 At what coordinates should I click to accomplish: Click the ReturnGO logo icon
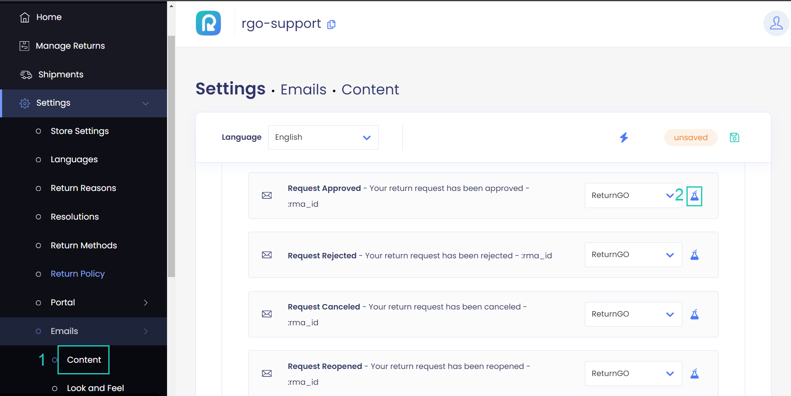(x=208, y=23)
